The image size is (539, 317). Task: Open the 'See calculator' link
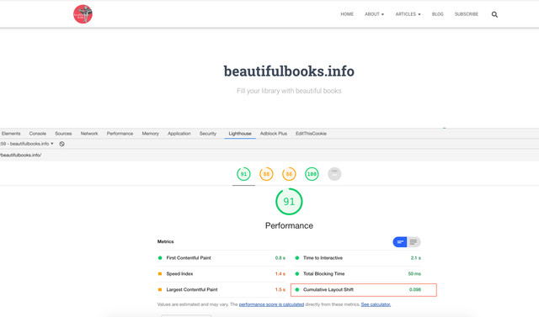[x=376, y=304]
